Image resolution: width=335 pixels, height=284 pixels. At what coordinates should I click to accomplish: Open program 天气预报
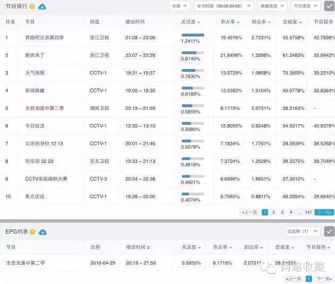(x=35, y=73)
